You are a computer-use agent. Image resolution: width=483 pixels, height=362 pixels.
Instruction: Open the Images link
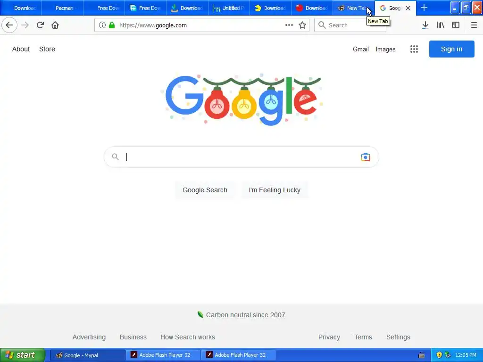pyautogui.click(x=385, y=49)
